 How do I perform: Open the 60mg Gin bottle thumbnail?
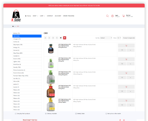tap(51, 63)
